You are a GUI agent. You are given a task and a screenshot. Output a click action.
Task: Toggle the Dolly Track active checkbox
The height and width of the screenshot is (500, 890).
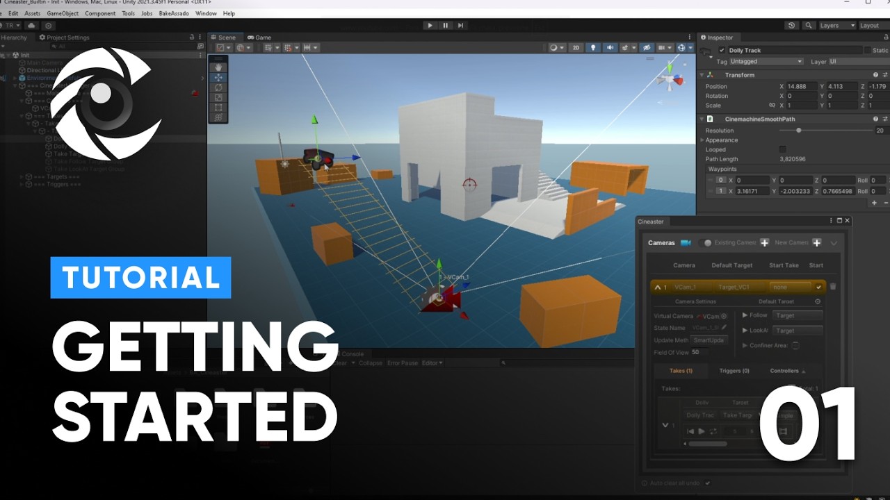722,51
